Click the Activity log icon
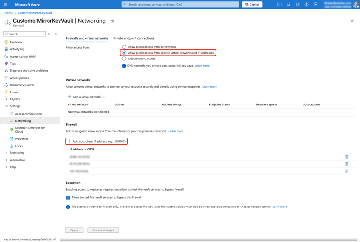This screenshot has width=360, height=242. point(6,49)
